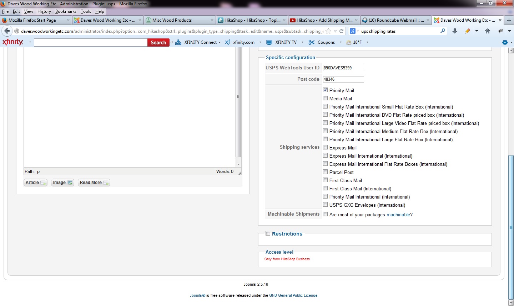
Task: Go back using the browser back arrow
Action: [7, 31]
